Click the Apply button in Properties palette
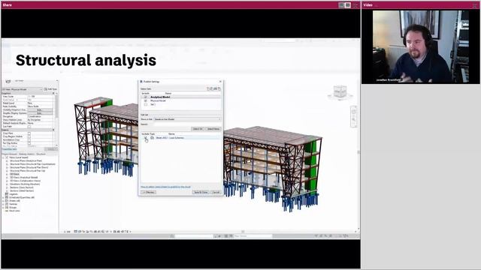Screen dimensions: 481x270 (51, 149)
